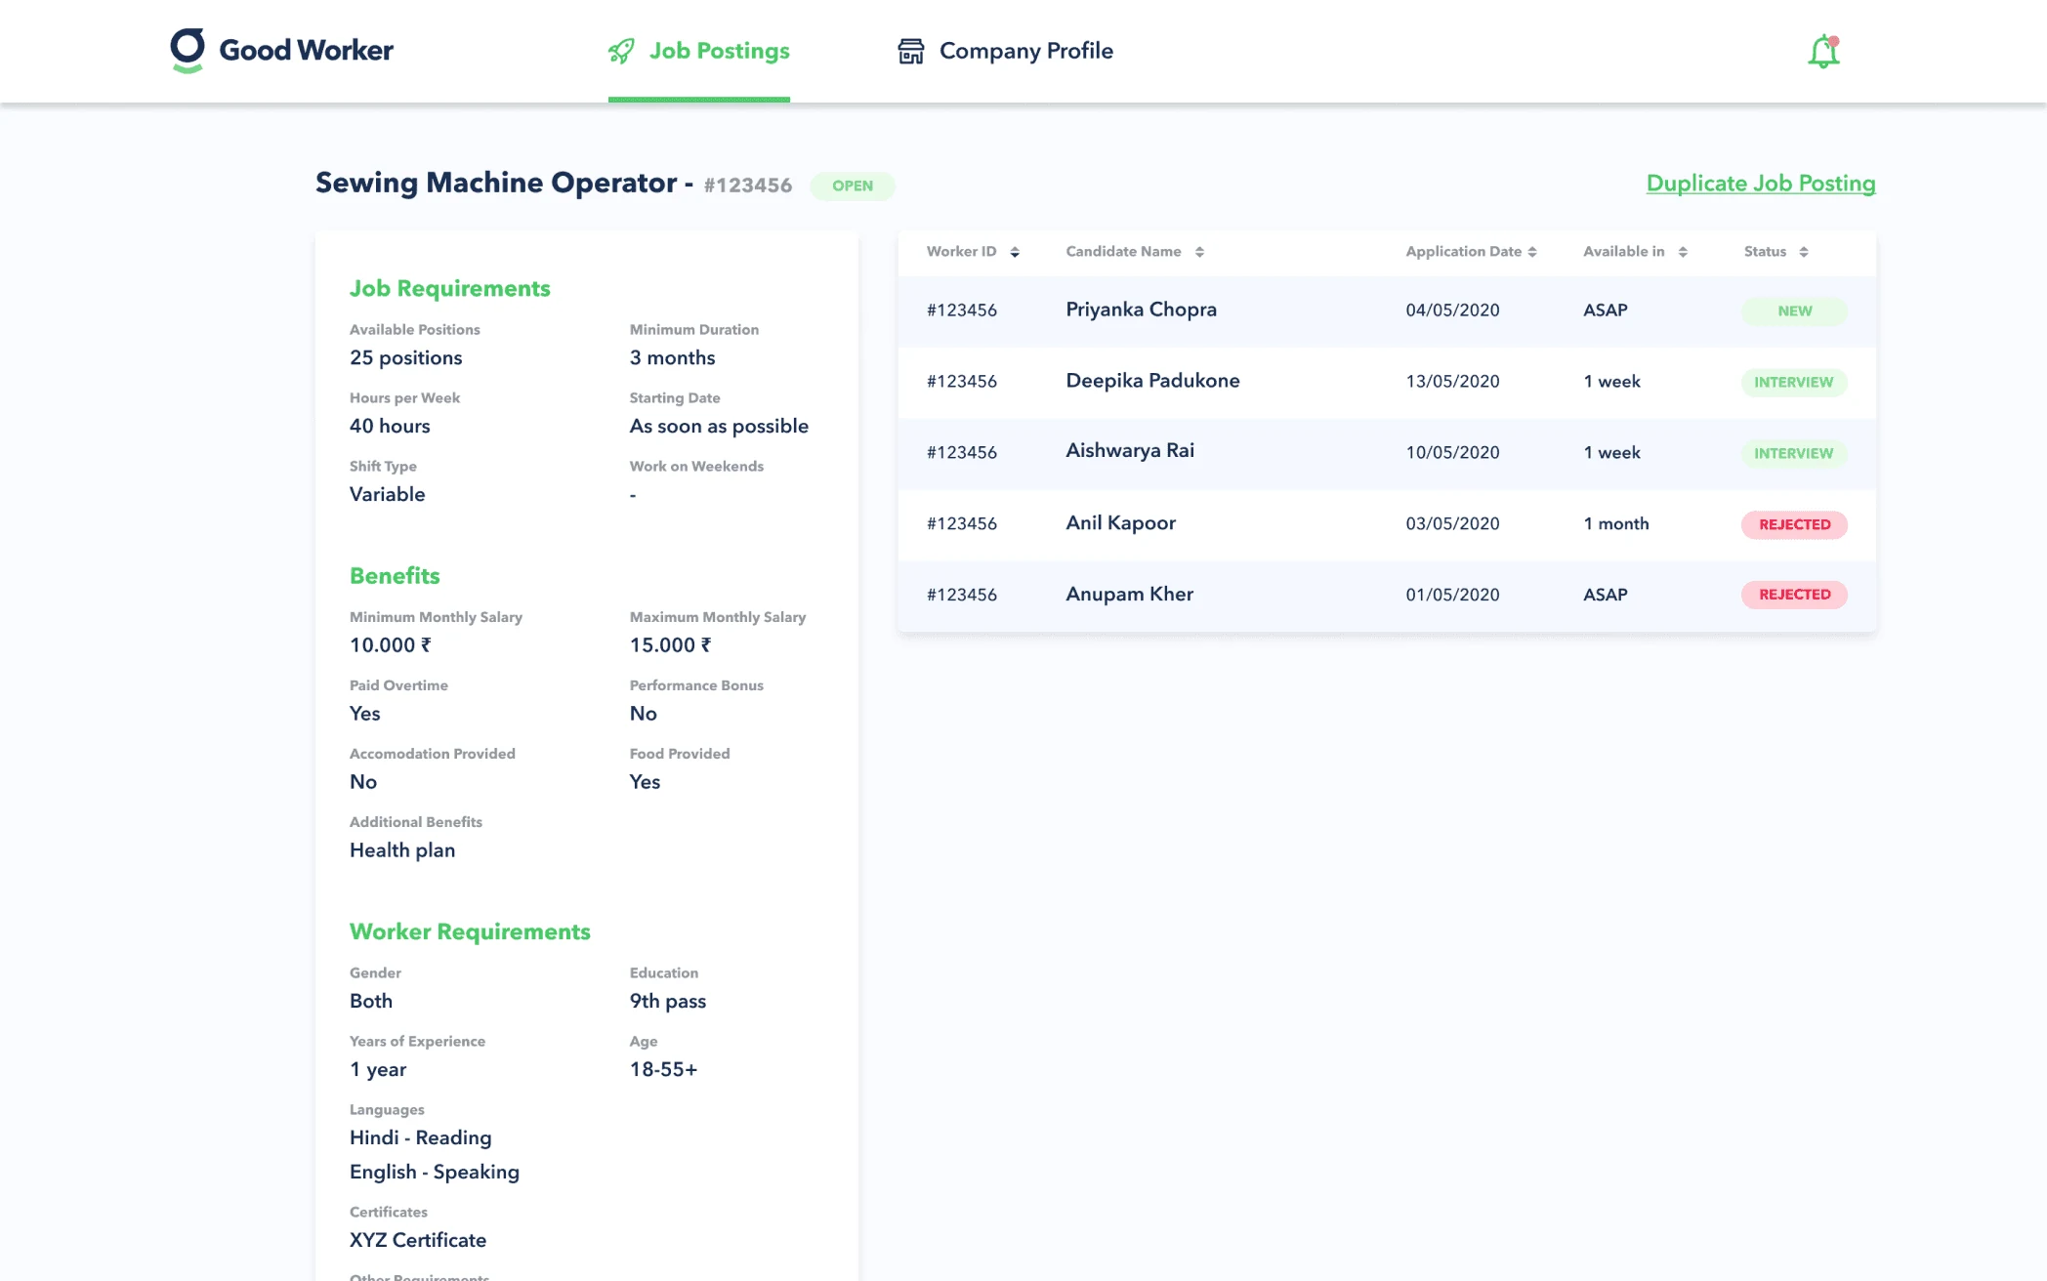The height and width of the screenshot is (1281, 2047).
Task: Click the '1 month' availability cell
Action: [1615, 524]
